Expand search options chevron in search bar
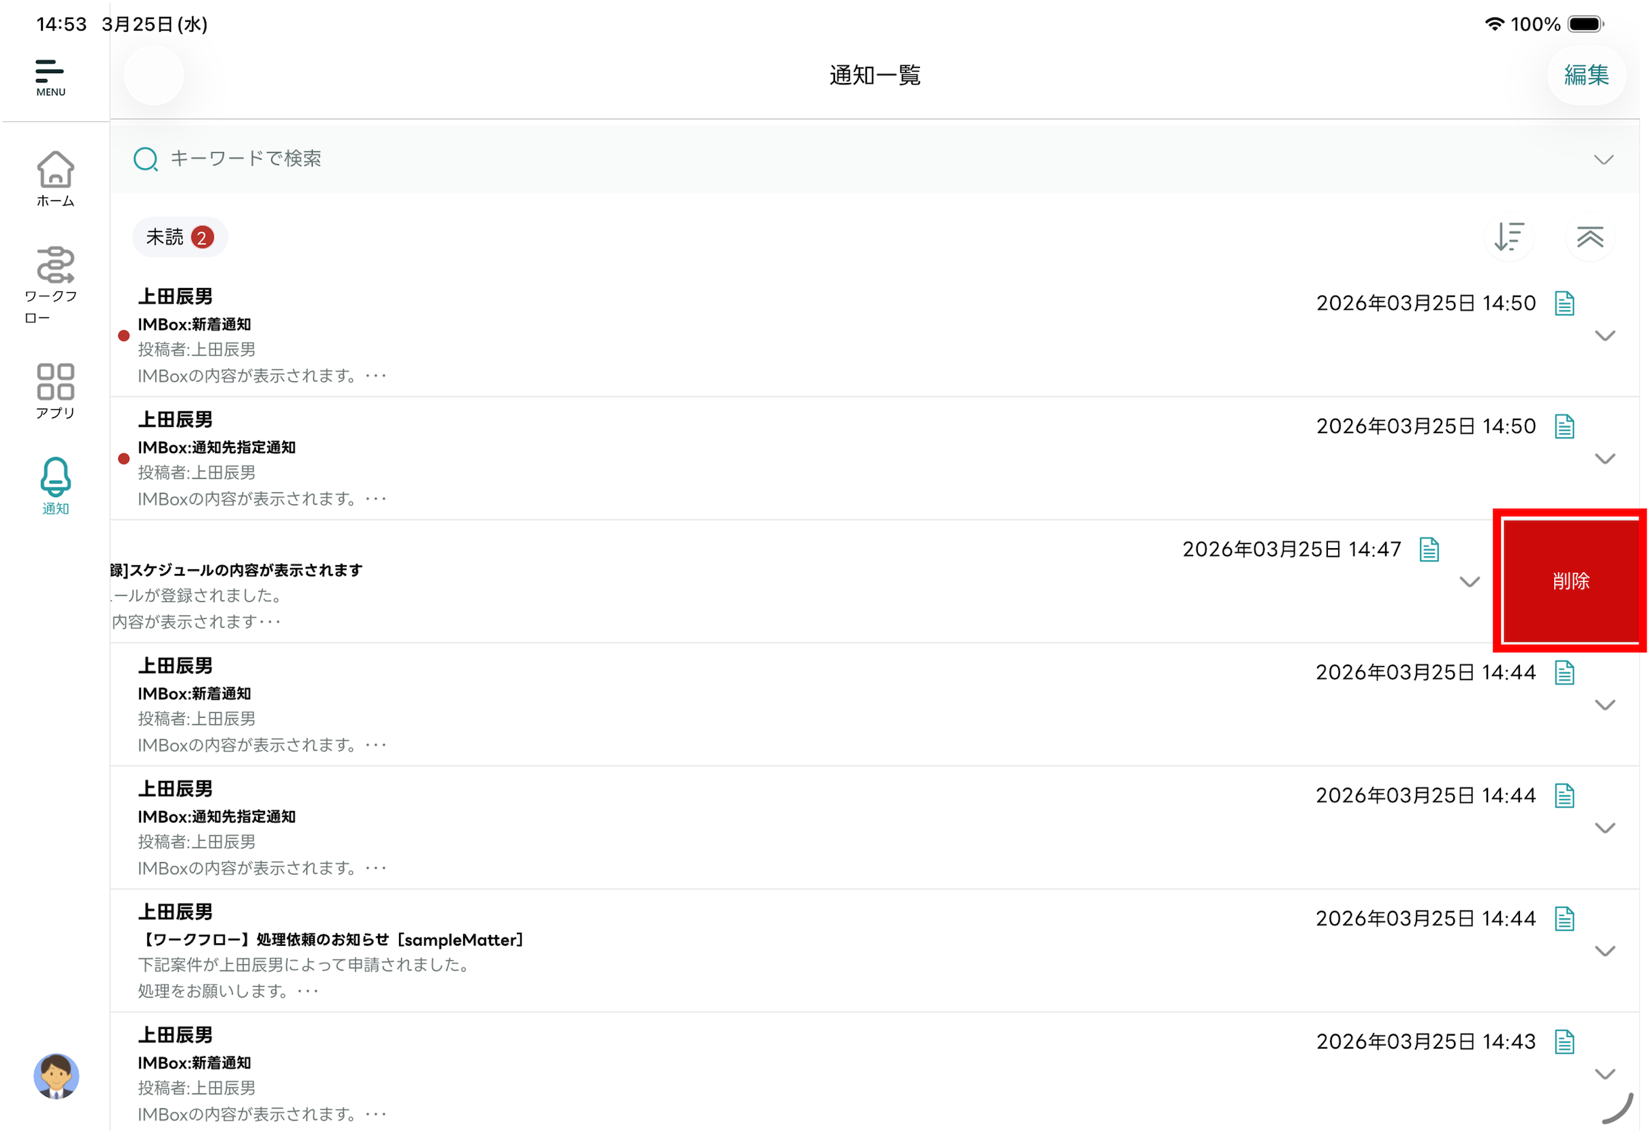This screenshot has height=1131, width=1648. (1603, 159)
